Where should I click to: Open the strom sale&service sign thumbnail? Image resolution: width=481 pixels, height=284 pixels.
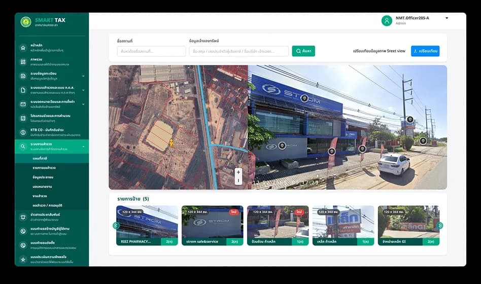(212, 225)
